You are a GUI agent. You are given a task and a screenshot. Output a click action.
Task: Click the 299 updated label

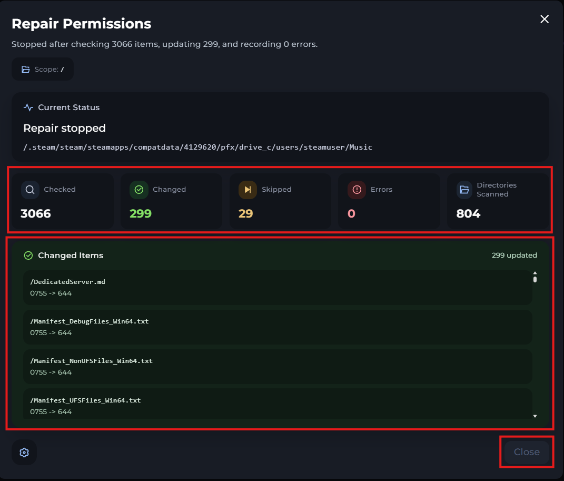514,256
